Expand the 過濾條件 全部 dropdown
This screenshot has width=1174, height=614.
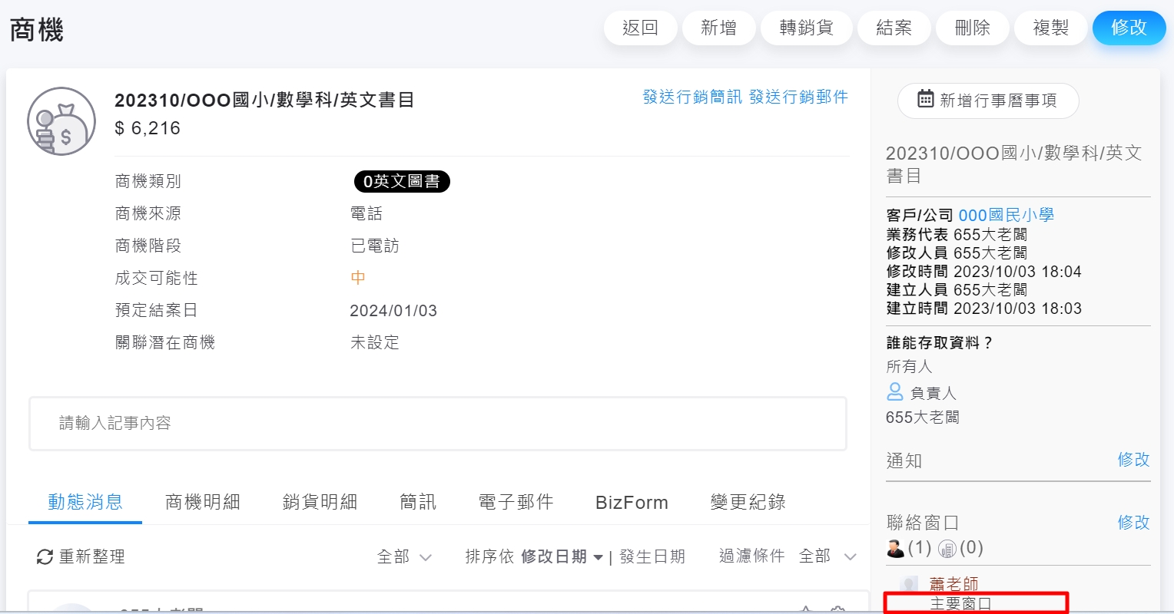pos(827,556)
